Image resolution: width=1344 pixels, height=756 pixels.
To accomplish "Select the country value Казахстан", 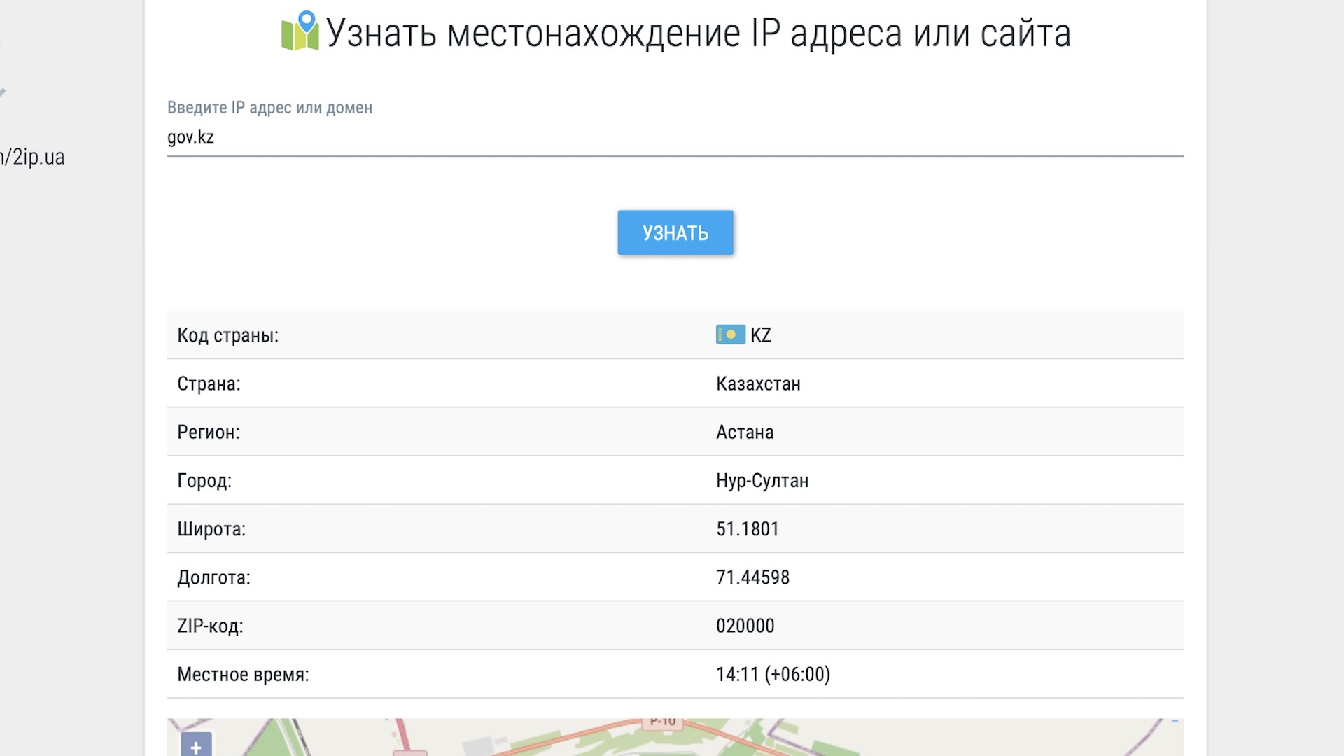I will pyautogui.click(x=758, y=384).
